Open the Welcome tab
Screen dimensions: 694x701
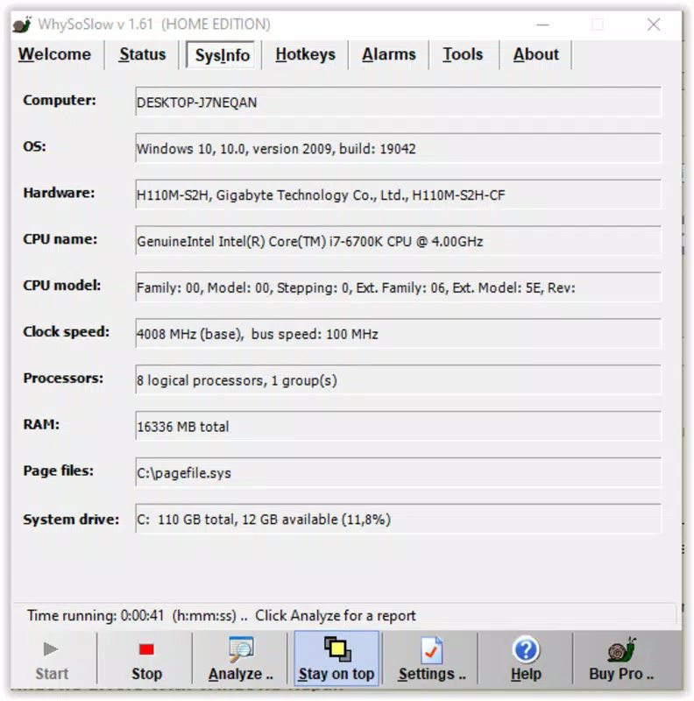point(54,54)
